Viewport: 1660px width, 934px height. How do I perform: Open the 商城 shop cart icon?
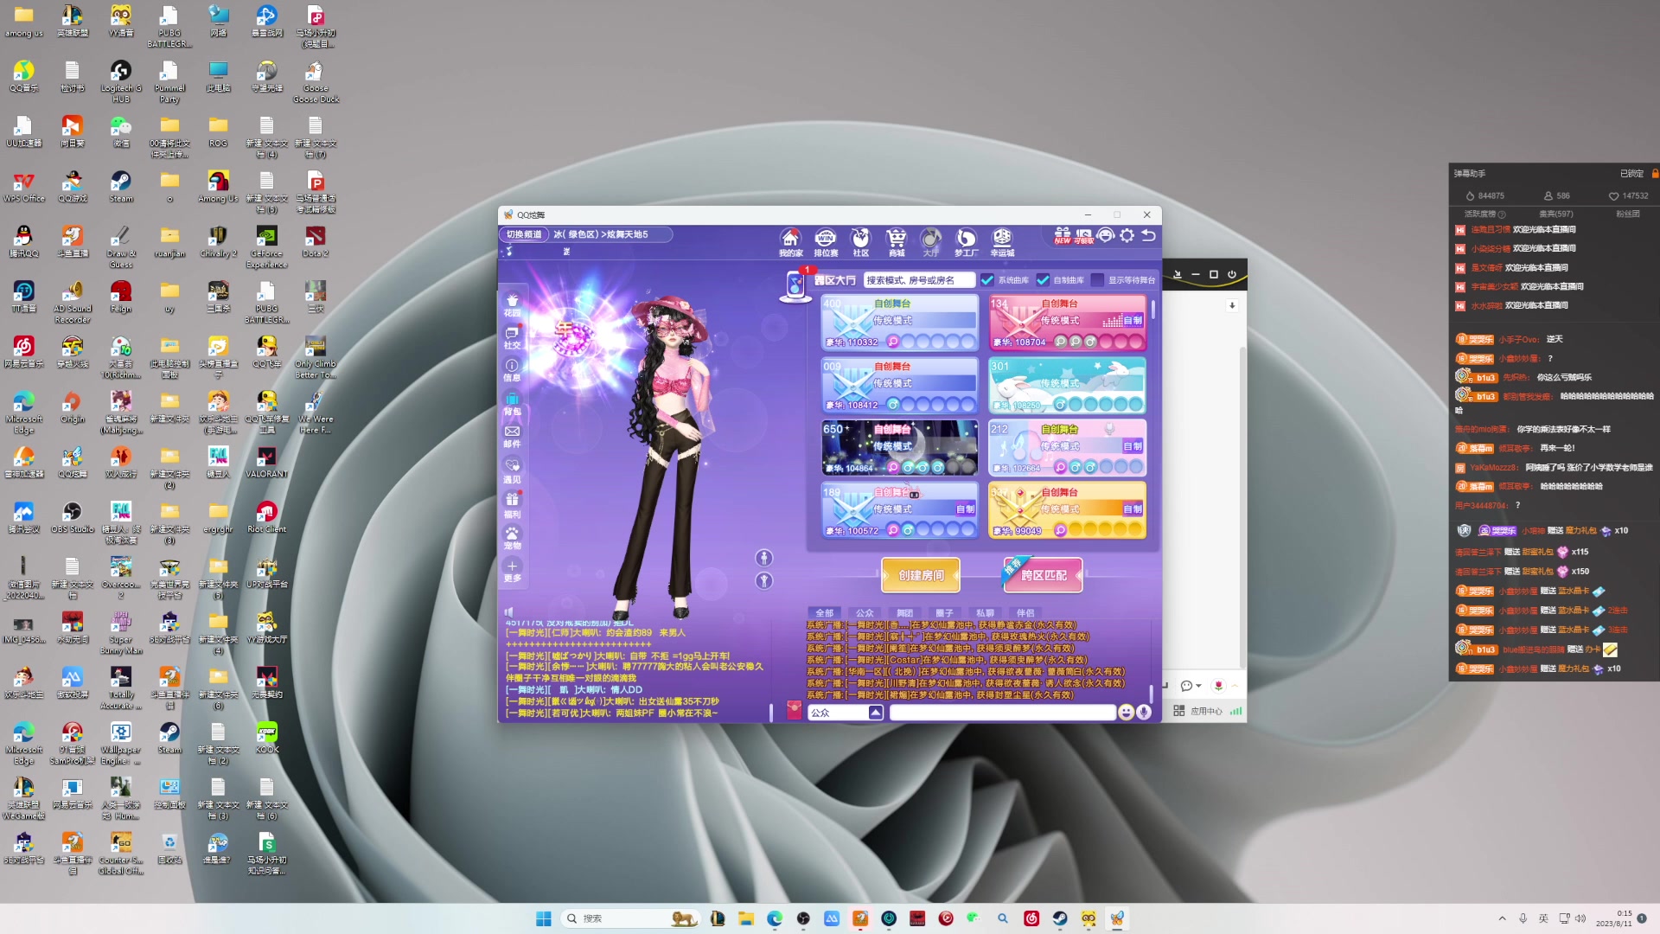click(897, 242)
